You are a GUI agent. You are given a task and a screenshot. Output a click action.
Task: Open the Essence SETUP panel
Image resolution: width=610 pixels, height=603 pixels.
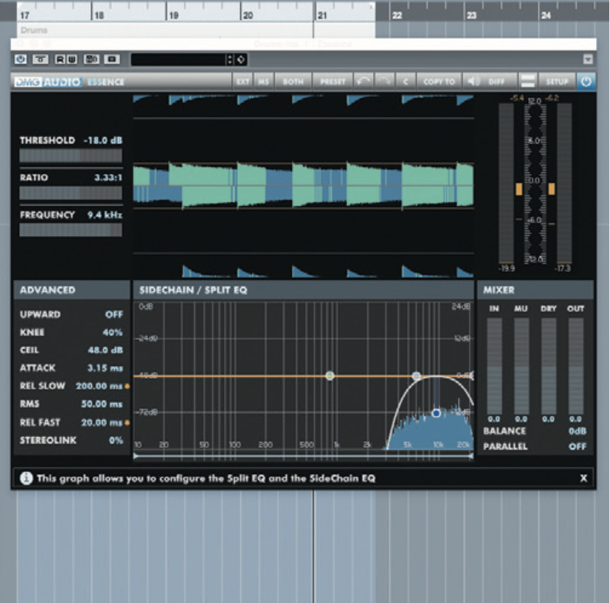click(x=557, y=82)
